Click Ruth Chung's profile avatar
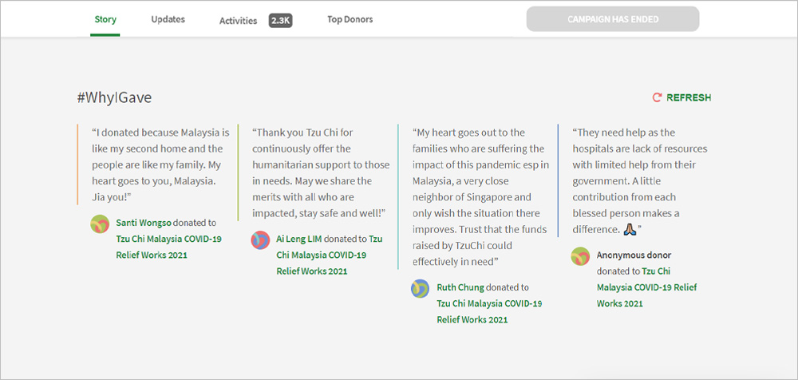The width and height of the screenshot is (798, 380). click(x=421, y=288)
